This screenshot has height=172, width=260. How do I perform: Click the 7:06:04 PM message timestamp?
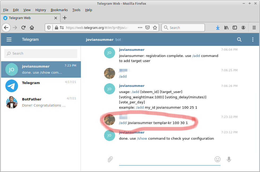tap(229, 50)
